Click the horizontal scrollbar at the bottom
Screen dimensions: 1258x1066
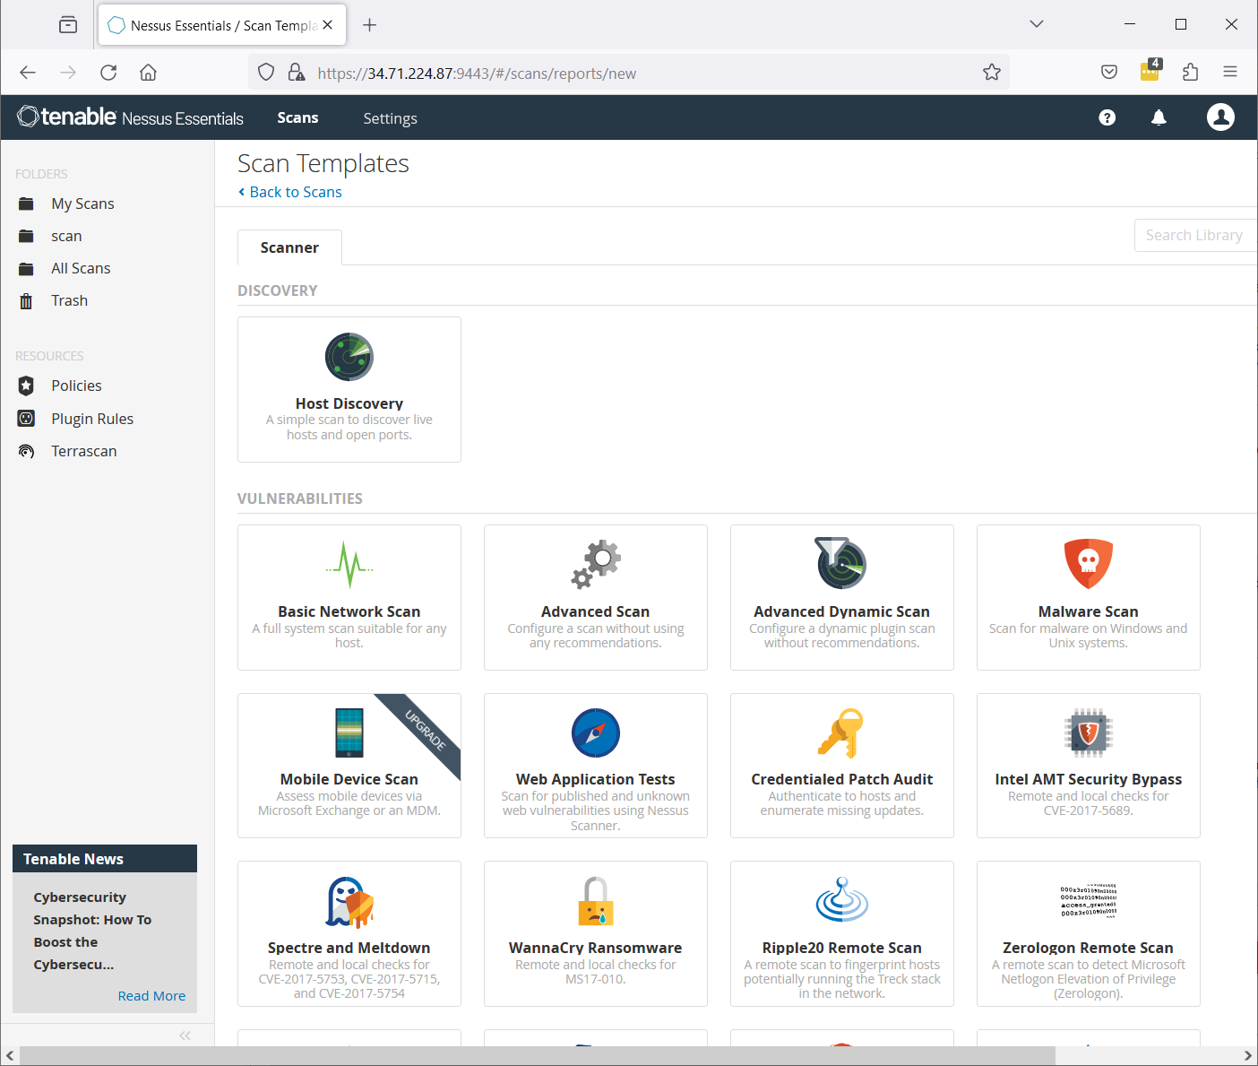pos(538,1056)
